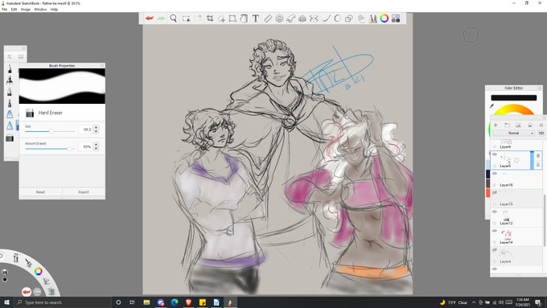Open the Image menu
The width and height of the screenshot is (547, 308).
[x=26, y=10]
